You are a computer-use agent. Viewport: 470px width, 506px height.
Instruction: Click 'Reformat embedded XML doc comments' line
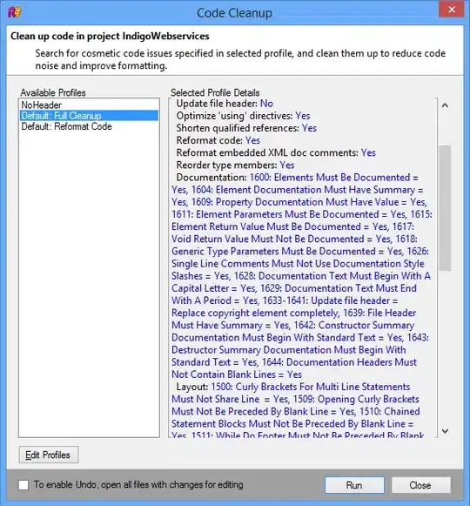click(x=276, y=152)
